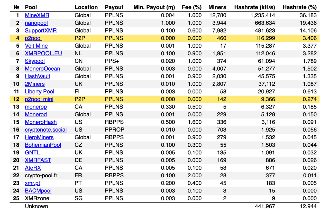Follow the MoneroHash link
The image size is (329, 215).
click(x=41, y=122)
